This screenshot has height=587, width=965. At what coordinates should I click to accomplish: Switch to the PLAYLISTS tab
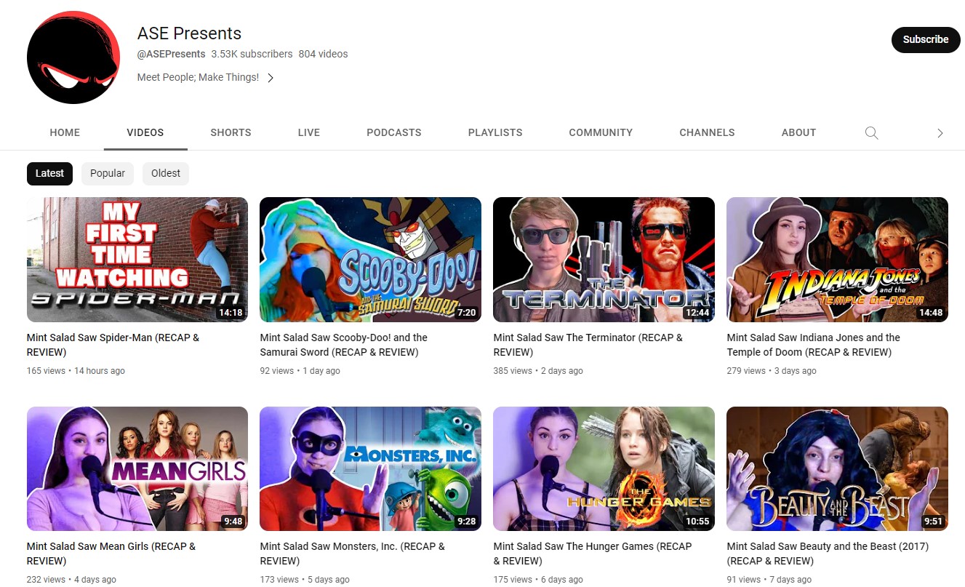tap(495, 132)
